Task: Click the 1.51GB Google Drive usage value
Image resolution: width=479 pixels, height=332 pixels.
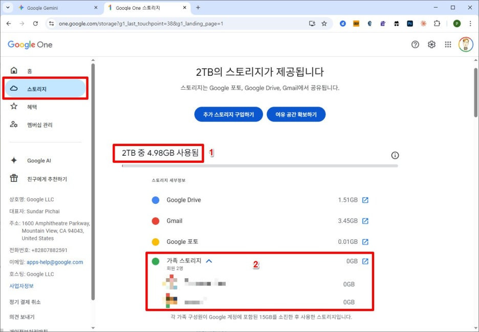Action: point(347,200)
